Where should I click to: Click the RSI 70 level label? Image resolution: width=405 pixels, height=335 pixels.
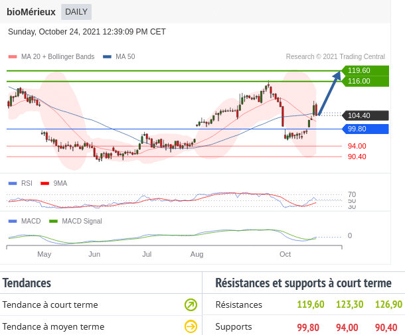(352, 194)
